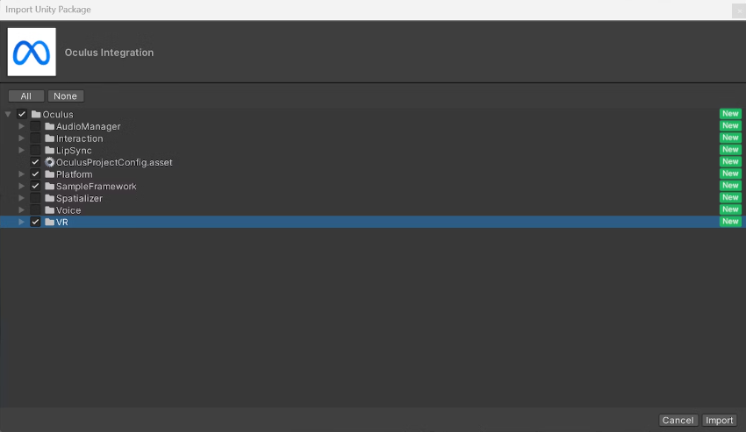This screenshot has height=432, width=746.
Task: Click the OculusProjectConfig.asset gear icon
Action: point(49,162)
